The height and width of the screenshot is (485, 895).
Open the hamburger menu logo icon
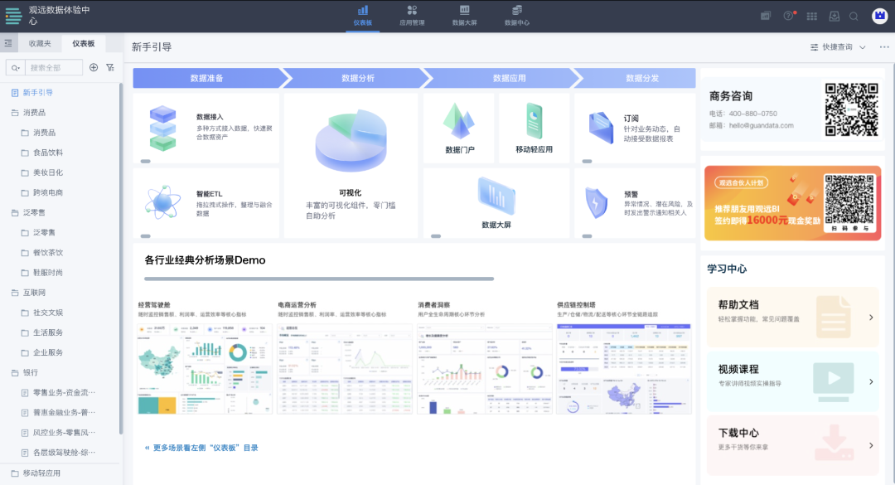[13, 16]
